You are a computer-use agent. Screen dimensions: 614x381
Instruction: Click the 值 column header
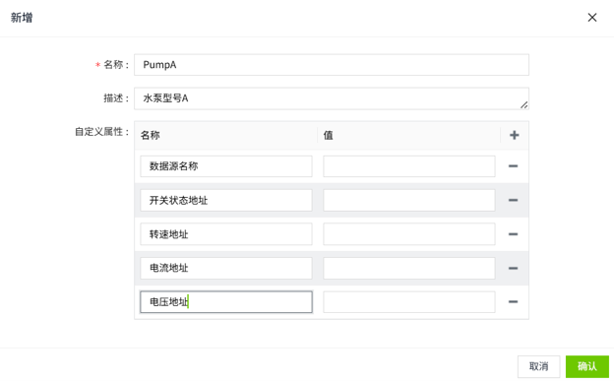[328, 135]
